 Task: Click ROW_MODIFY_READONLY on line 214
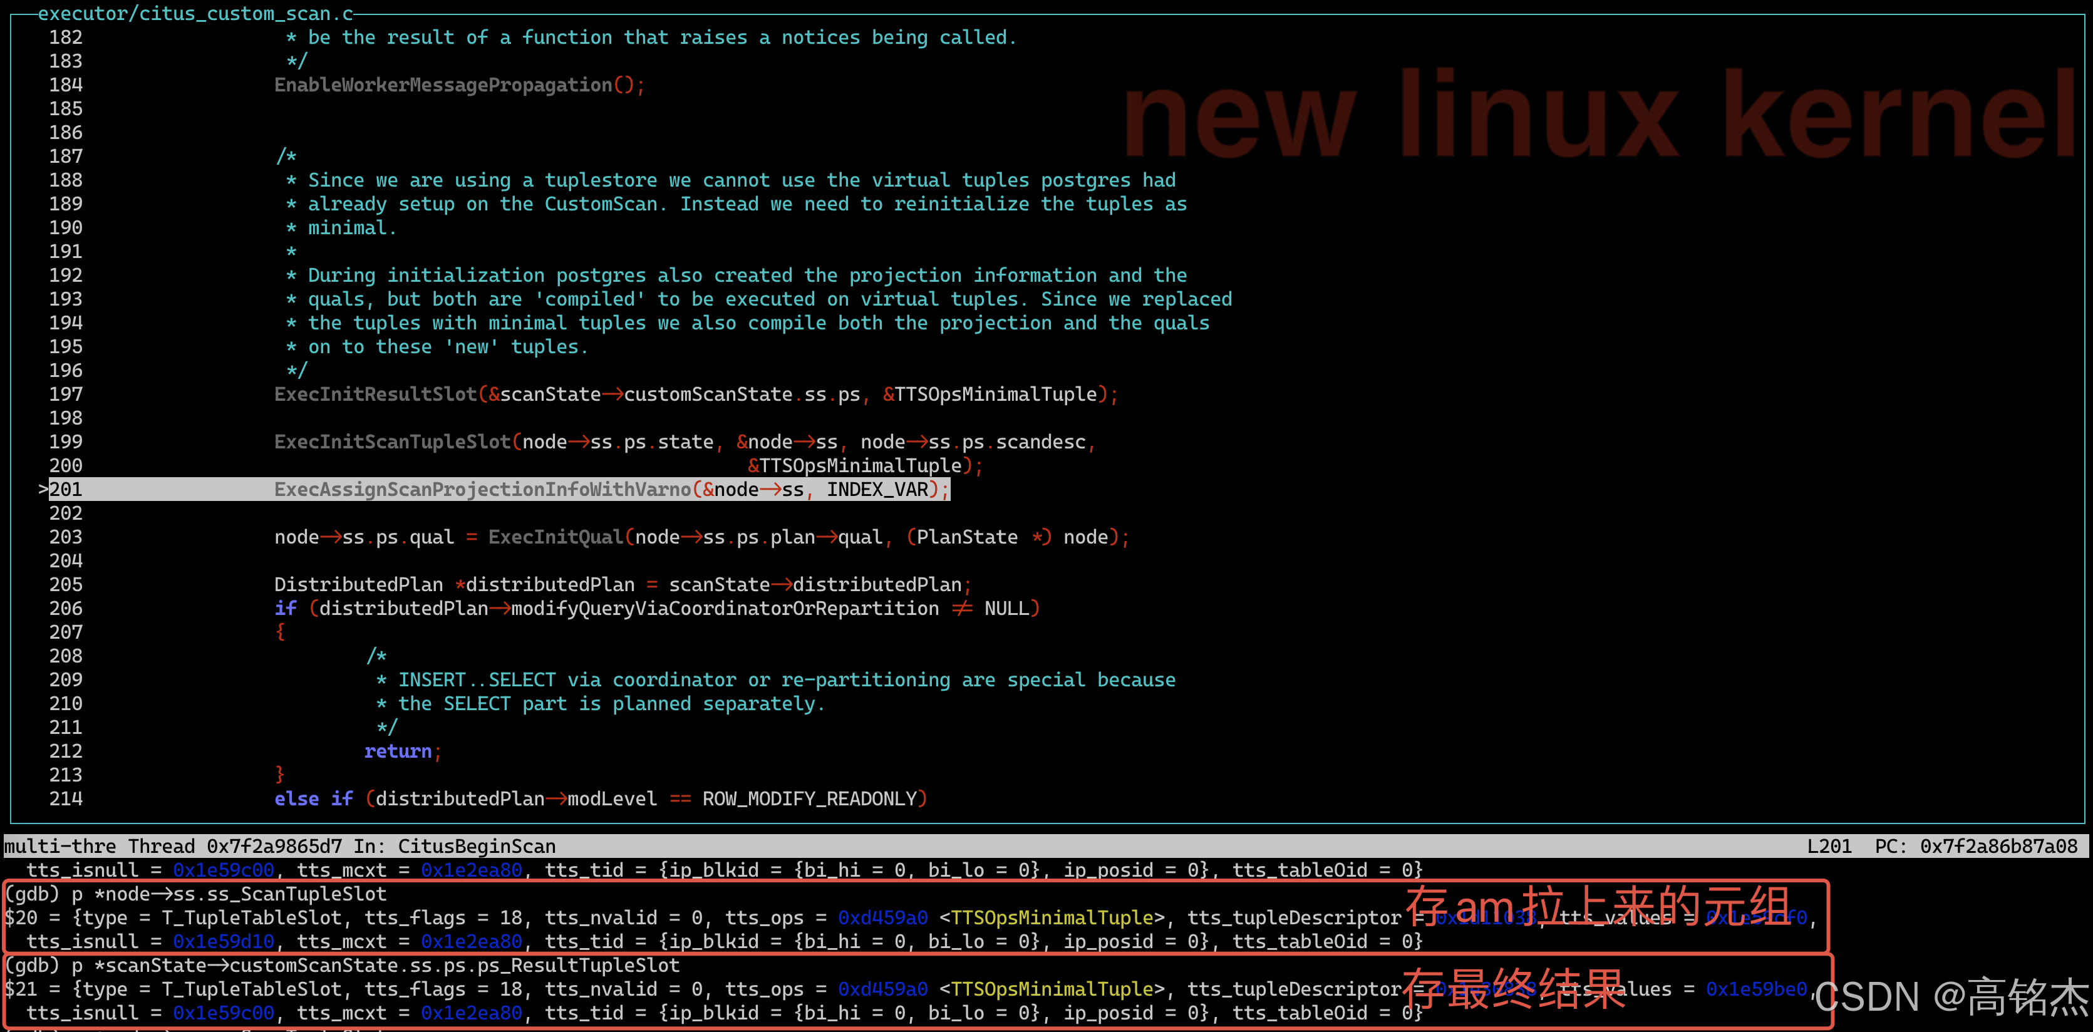click(809, 799)
